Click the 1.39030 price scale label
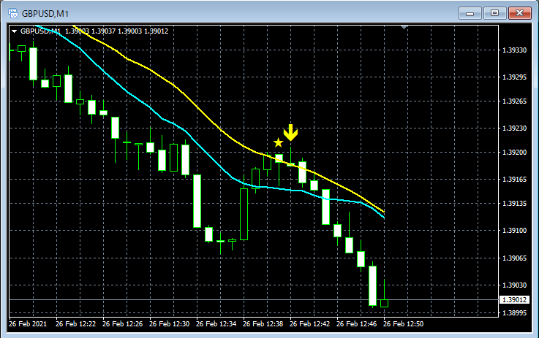Image resolution: width=539 pixels, height=338 pixels. click(x=514, y=285)
